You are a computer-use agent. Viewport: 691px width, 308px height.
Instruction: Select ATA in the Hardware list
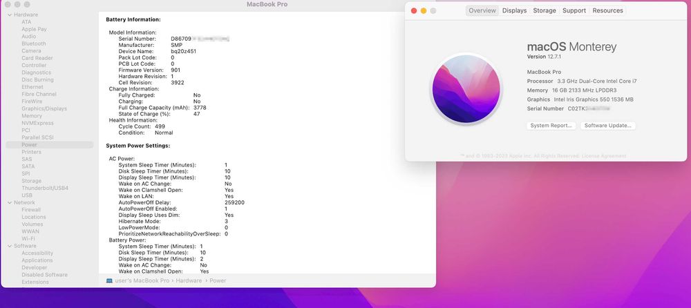tap(26, 21)
